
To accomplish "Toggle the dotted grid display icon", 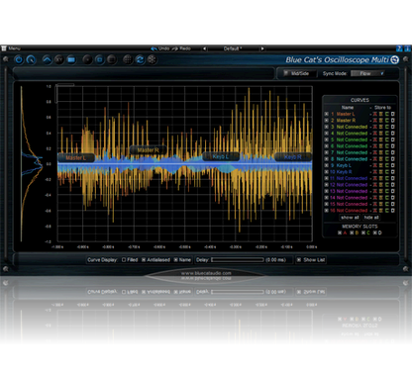I will click(128, 59).
